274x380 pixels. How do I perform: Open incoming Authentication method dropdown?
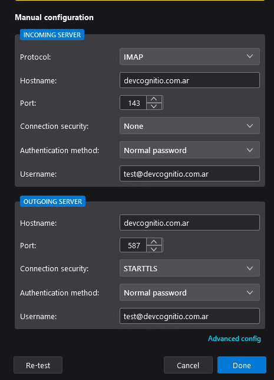(x=190, y=150)
